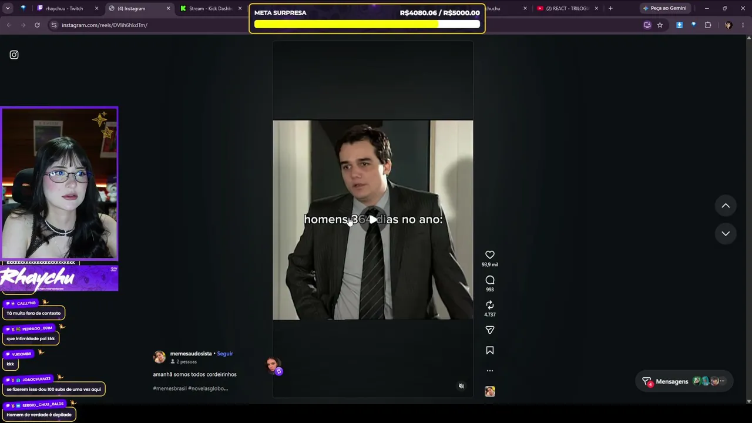Go back in browser history
The height and width of the screenshot is (423, 752).
click(9, 25)
